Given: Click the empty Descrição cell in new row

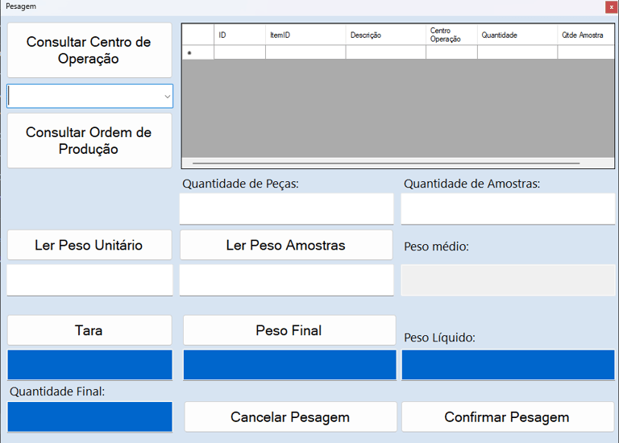Looking at the screenshot, I should click(x=386, y=52).
